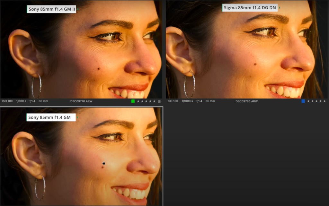Select the Sony 85mm f1.4 GM photo
329x206 pixels.
pos(81,157)
